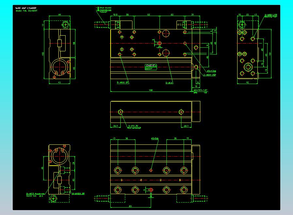
Task: Click the 44 width dimension
Action: tap(60, 14)
